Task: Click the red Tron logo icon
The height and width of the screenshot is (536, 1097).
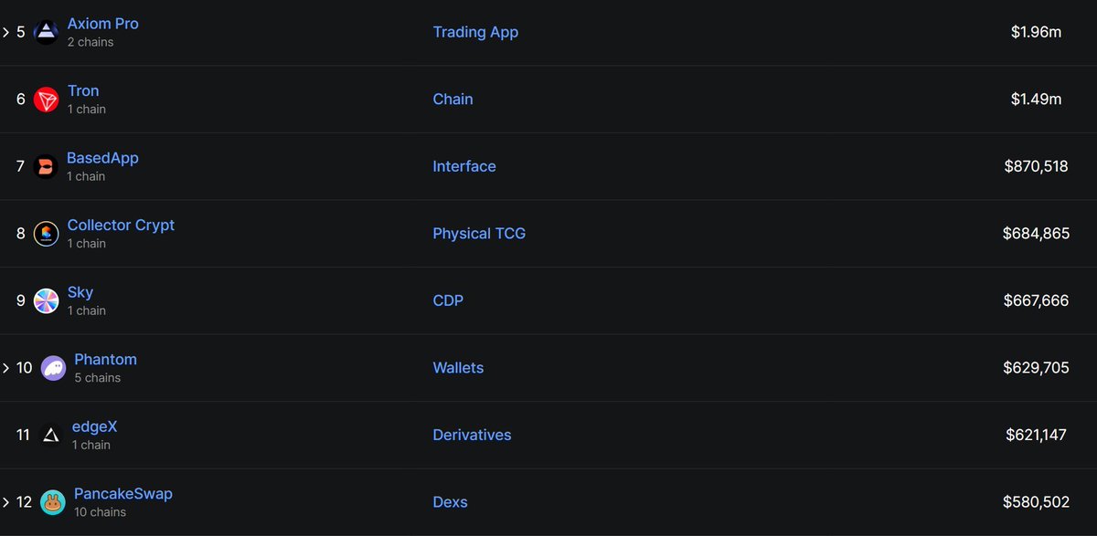Action: tap(46, 100)
